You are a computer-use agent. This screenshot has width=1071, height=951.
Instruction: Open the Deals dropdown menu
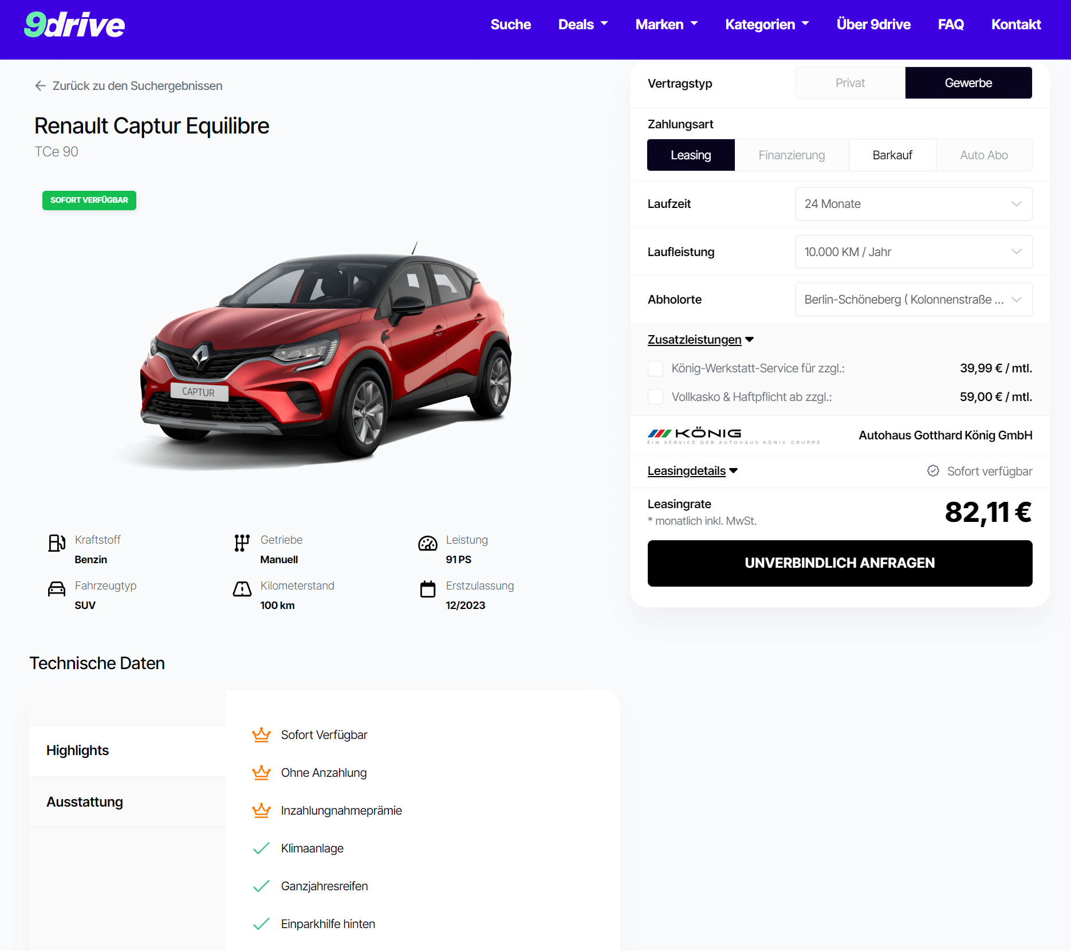[583, 25]
